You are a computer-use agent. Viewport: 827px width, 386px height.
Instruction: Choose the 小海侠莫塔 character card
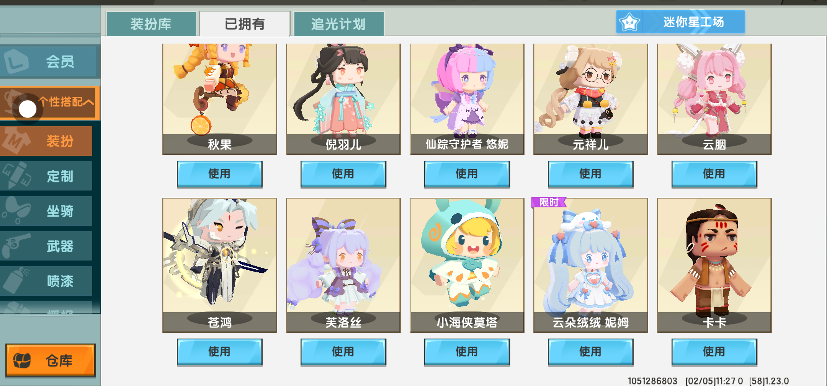pos(467,265)
